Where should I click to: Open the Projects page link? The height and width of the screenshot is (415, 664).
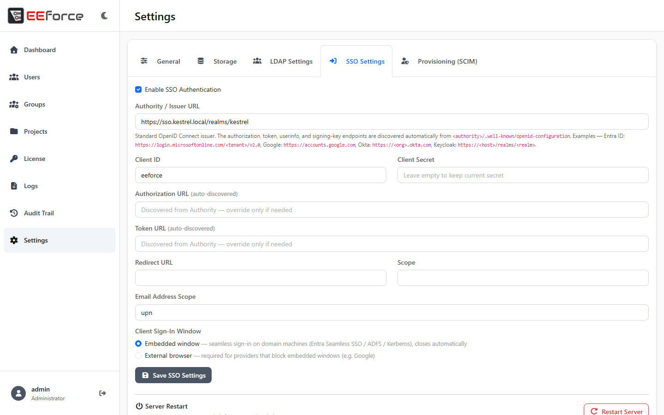[59, 131]
